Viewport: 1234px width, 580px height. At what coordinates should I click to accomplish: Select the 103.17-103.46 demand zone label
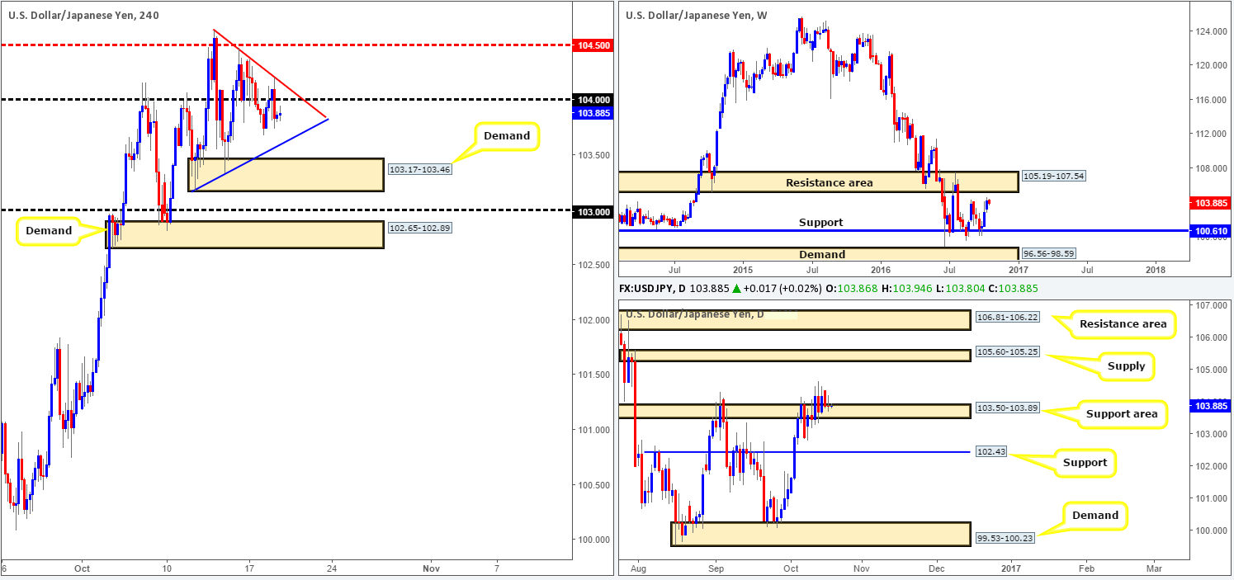coord(421,169)
